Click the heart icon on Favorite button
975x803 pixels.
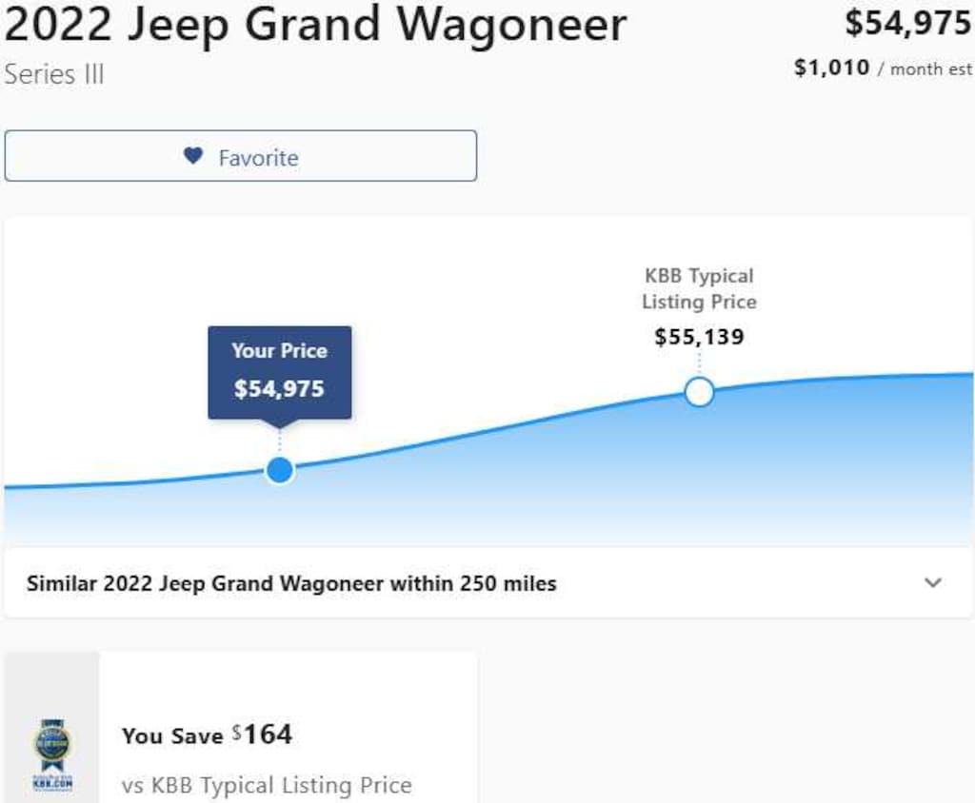193,156
